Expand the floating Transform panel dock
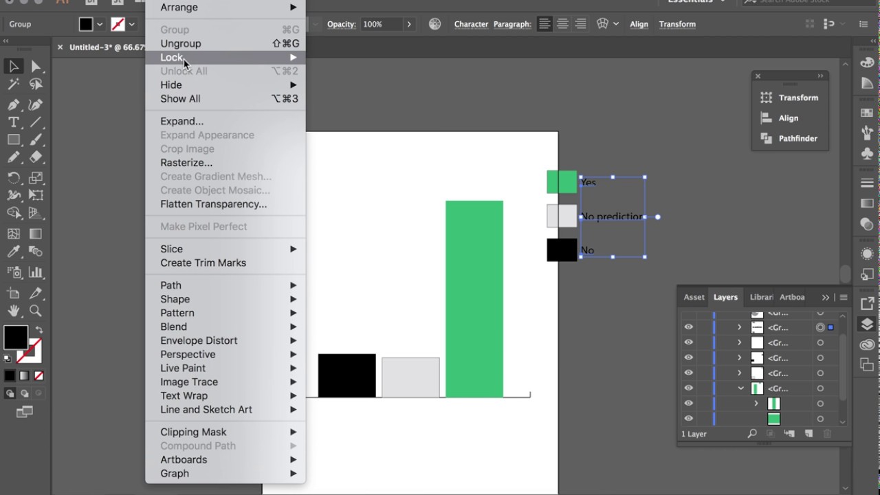 [820, 76]
